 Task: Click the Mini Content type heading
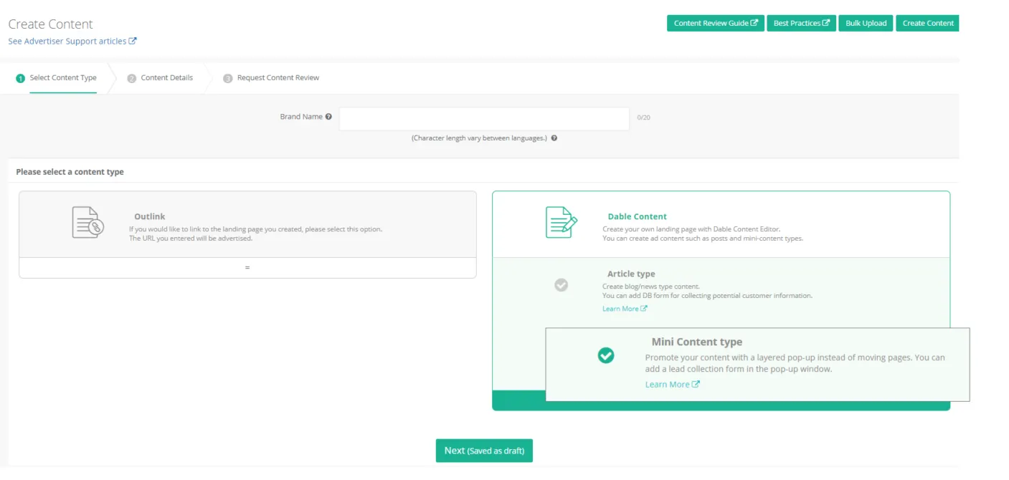696,342
